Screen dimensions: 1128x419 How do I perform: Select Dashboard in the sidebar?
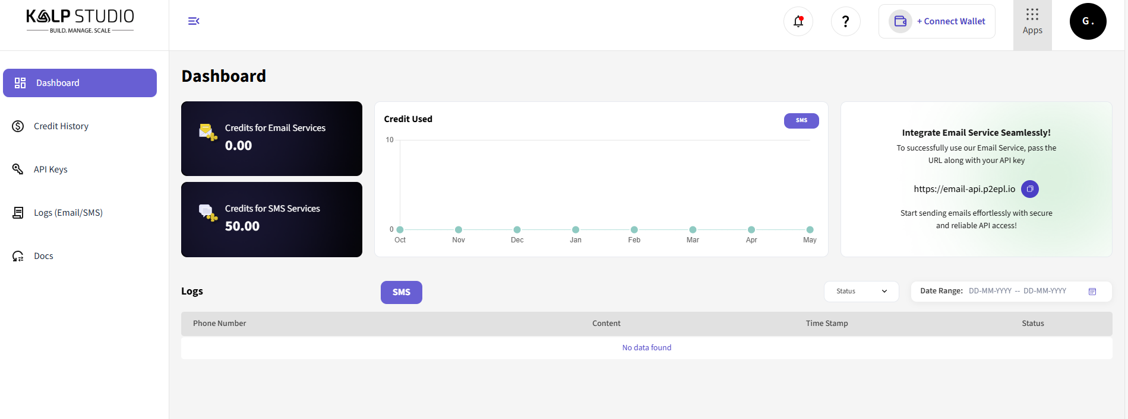coord(80,83)
